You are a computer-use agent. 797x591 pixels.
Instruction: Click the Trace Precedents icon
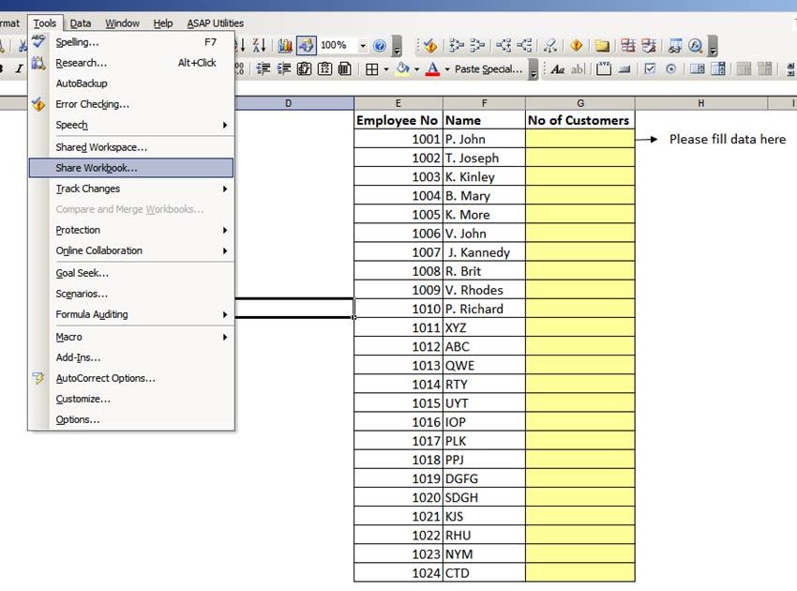pyautogui.click(x=455, y=45)
